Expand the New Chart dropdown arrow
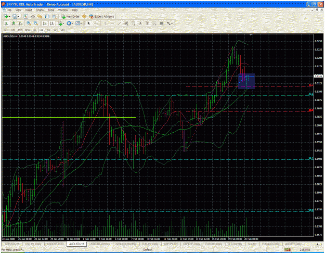Screen dimensions: 325x253 [x=9, y=16]
